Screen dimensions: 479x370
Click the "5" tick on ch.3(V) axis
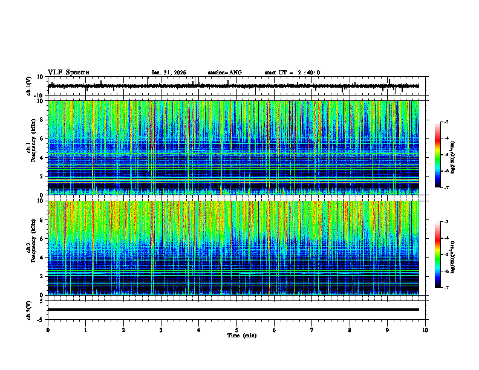pos(42,301)
